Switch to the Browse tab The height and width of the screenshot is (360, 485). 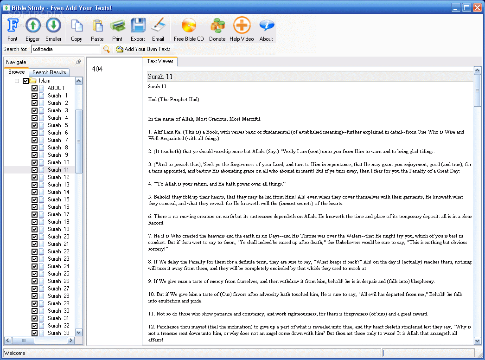point(16,72)
